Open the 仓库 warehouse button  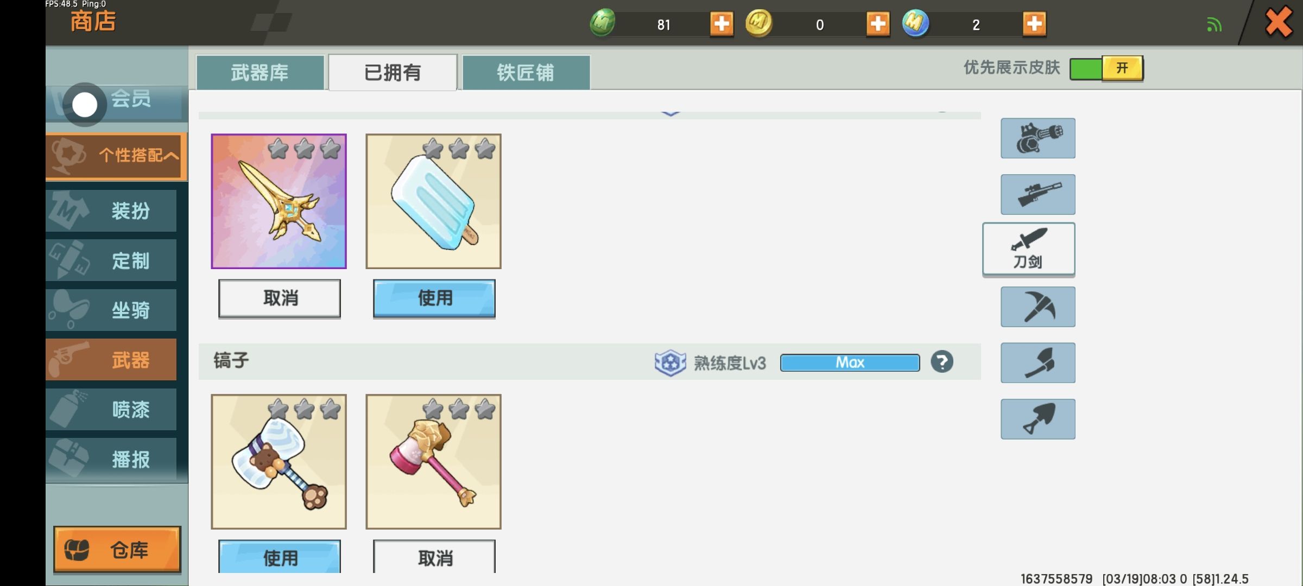pos(117,550)
